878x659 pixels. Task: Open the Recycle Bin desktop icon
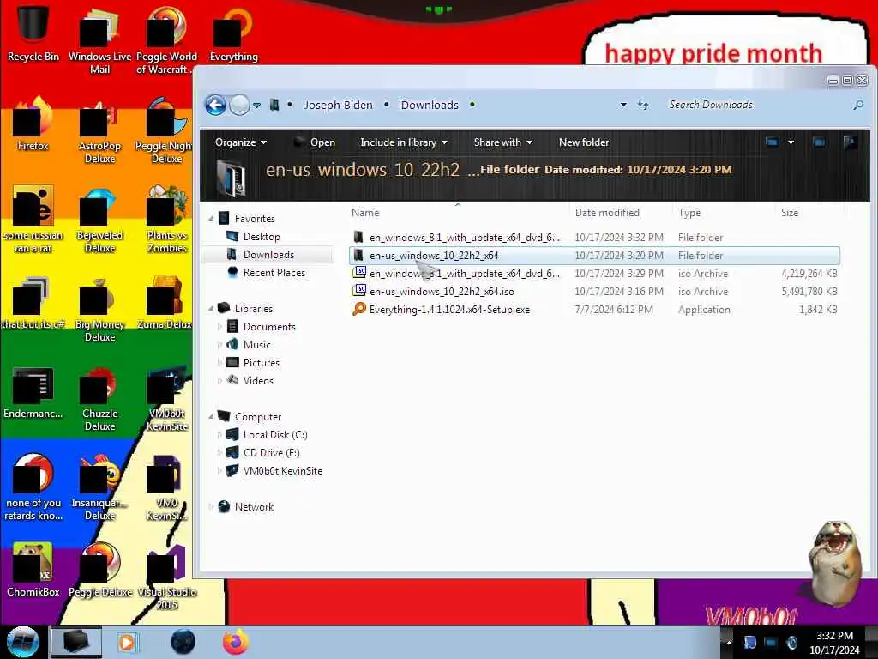pyautogui.click(x=33, y=33)
